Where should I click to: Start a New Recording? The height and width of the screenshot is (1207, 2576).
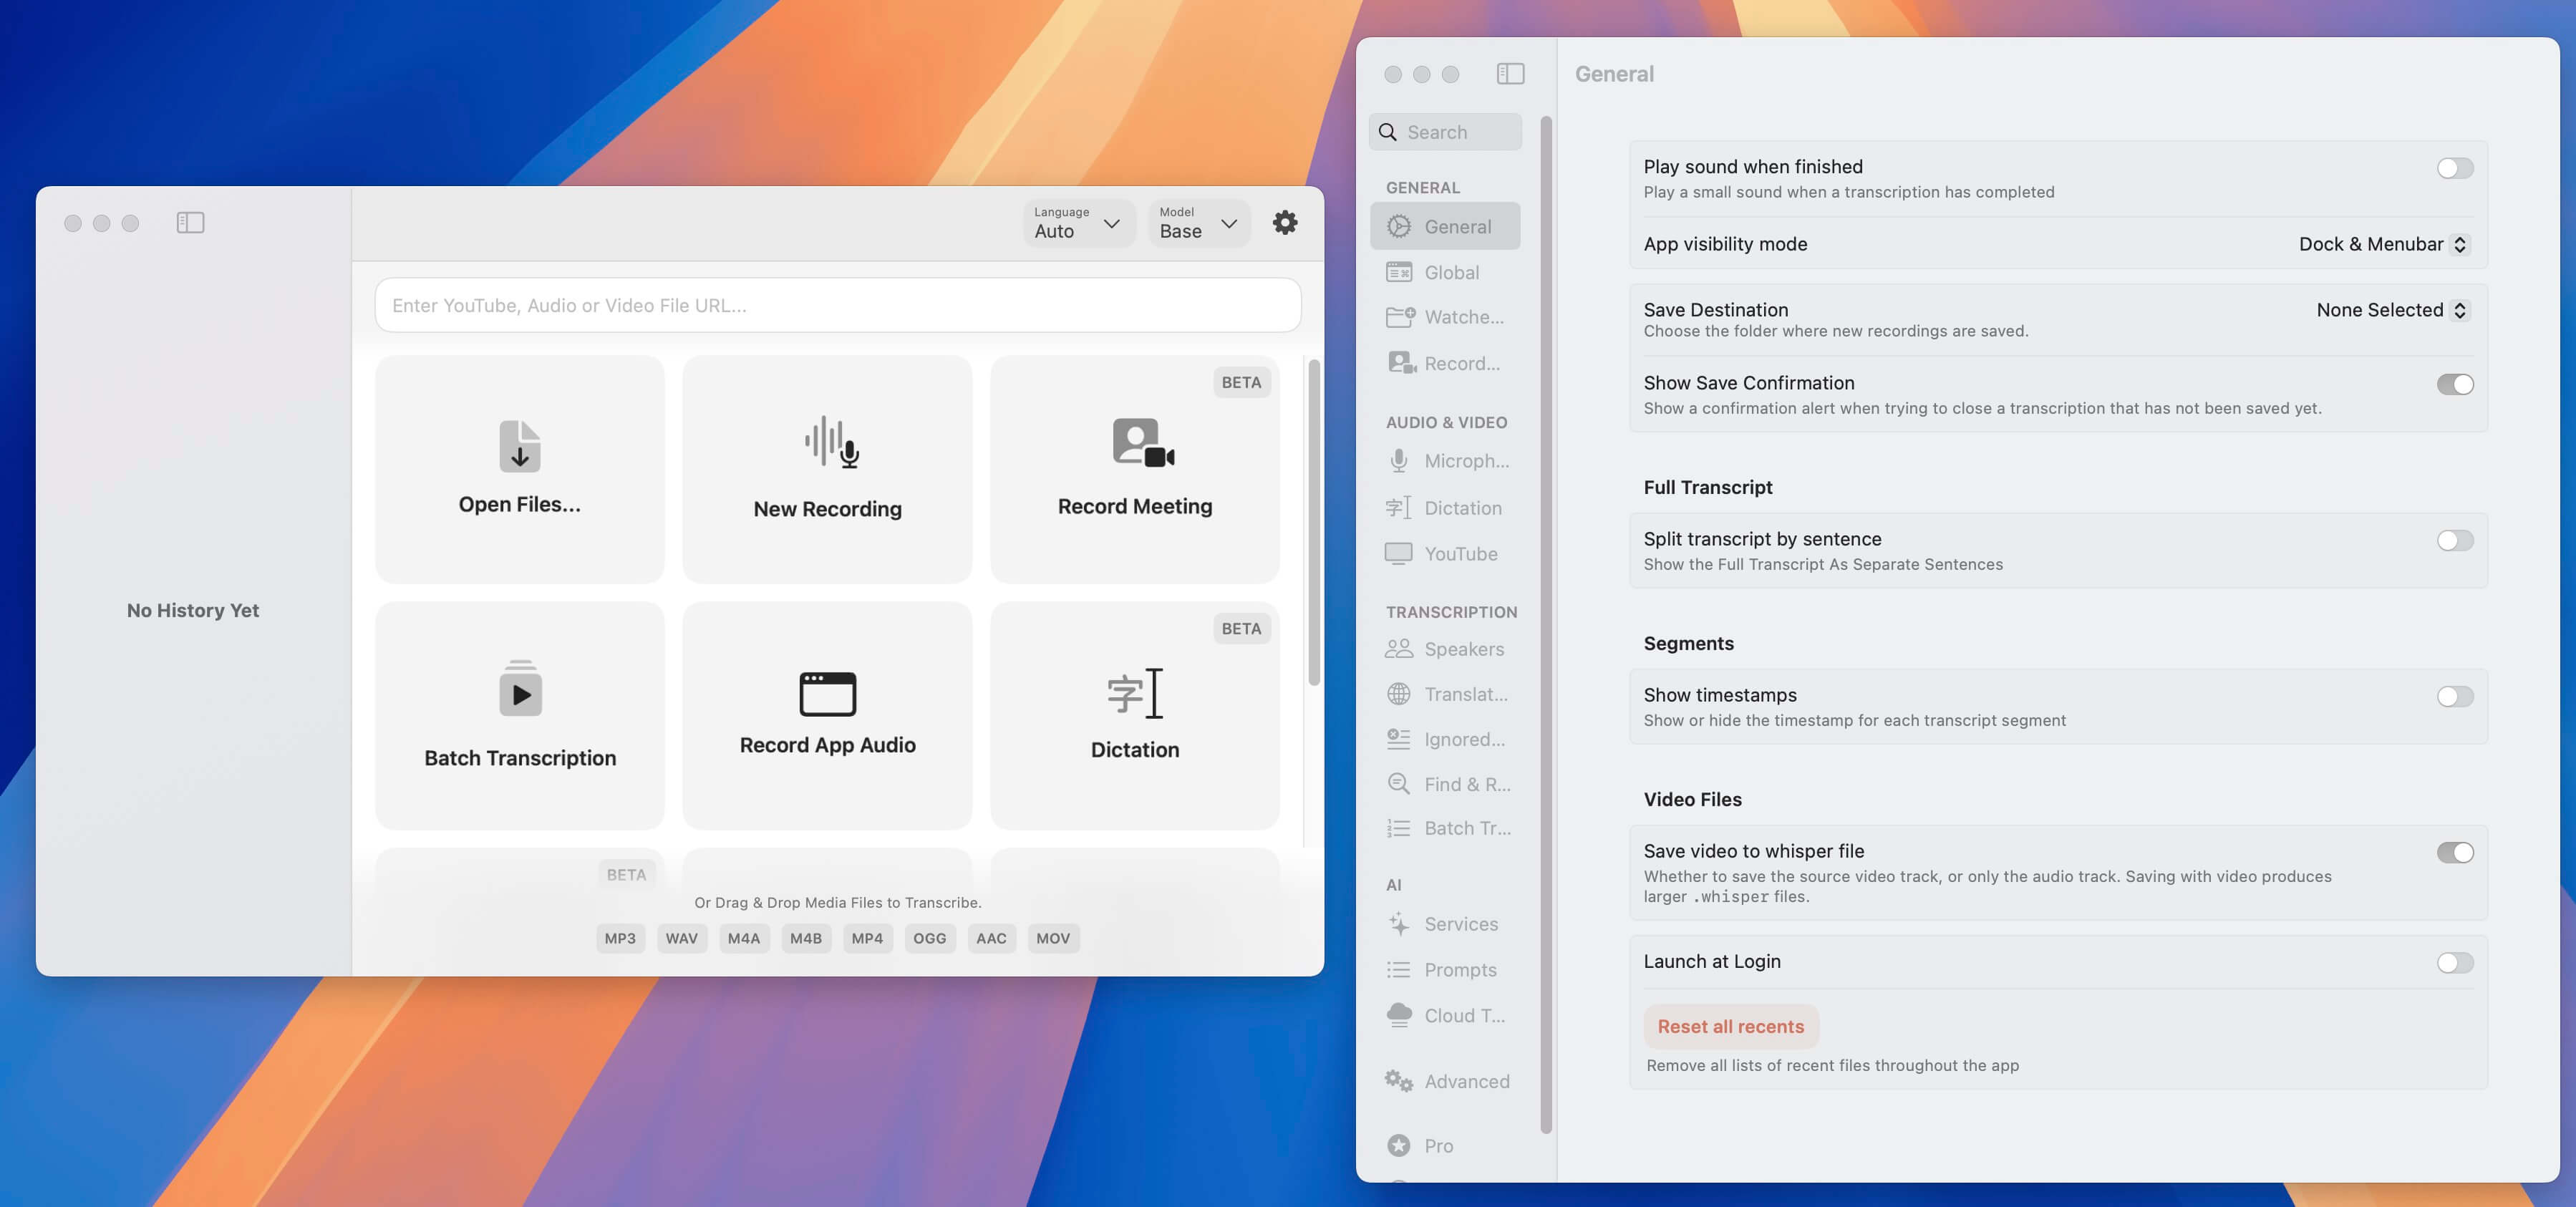(x=826, y=470)
